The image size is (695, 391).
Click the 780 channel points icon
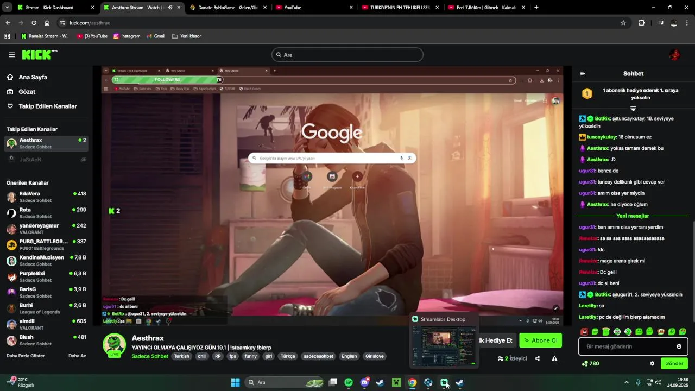click(x=585, y=364)
